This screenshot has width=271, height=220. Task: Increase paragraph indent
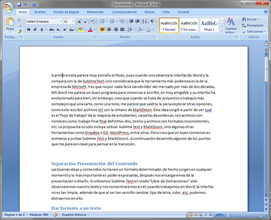(138, 21)
